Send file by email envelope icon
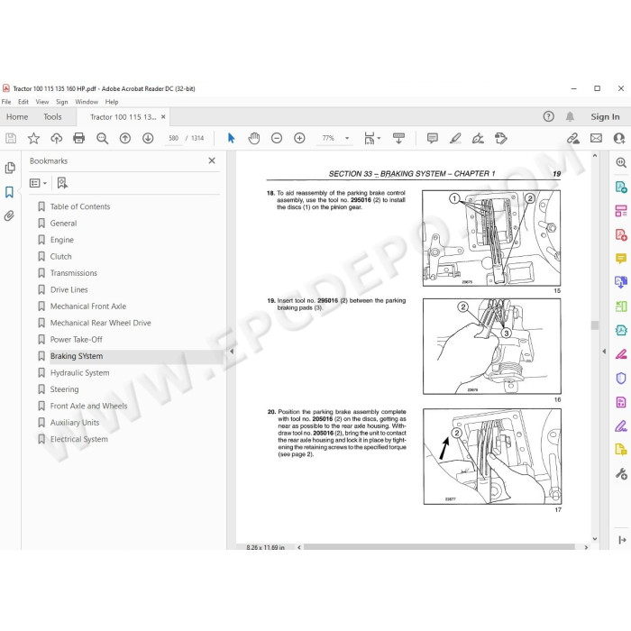Screen dimensions: 631x631 [x=596, y=139]
